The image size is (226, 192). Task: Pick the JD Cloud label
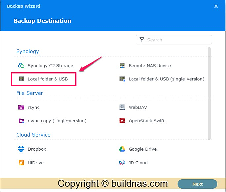(x=138, y=163)
